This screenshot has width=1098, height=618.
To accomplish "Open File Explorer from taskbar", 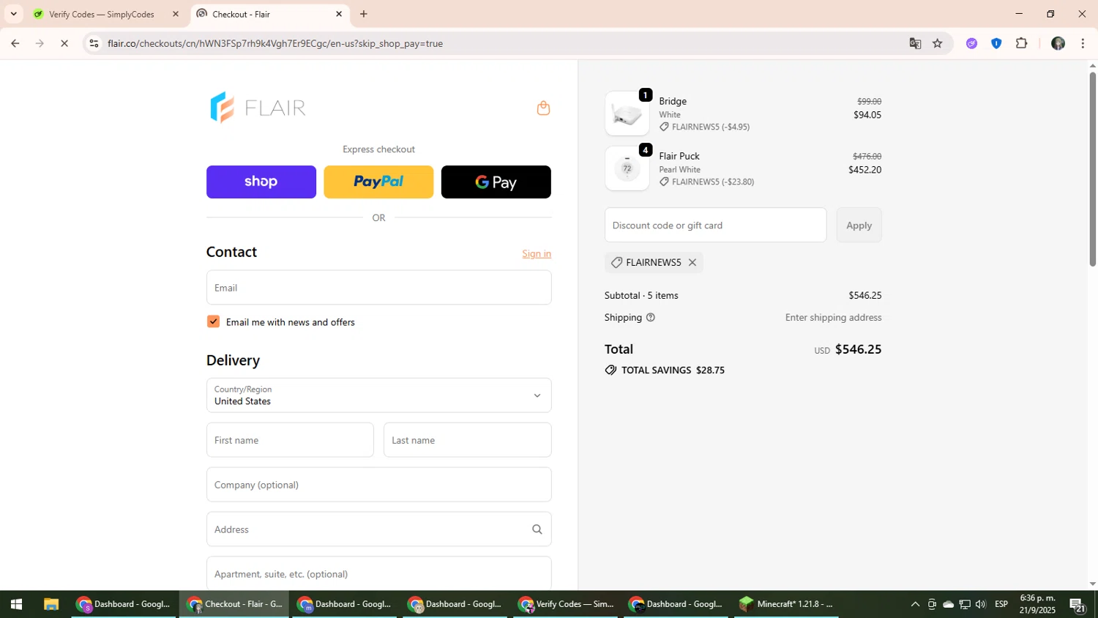I will pos(51,604).
